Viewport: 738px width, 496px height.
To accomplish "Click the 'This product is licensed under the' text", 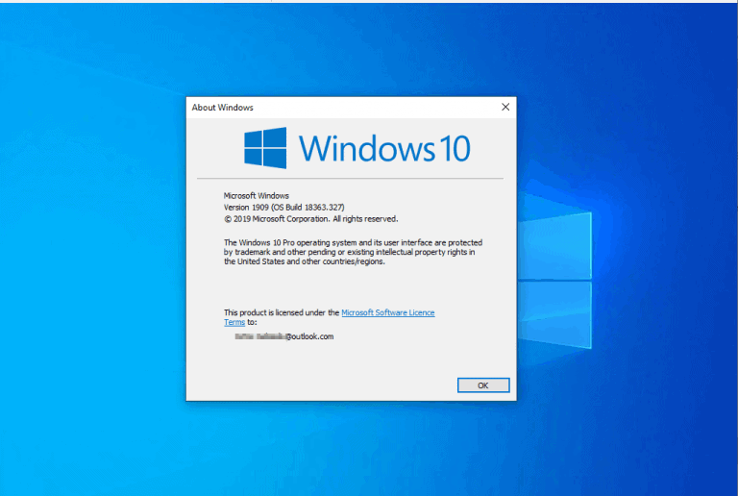I will (x=282, y=312).
